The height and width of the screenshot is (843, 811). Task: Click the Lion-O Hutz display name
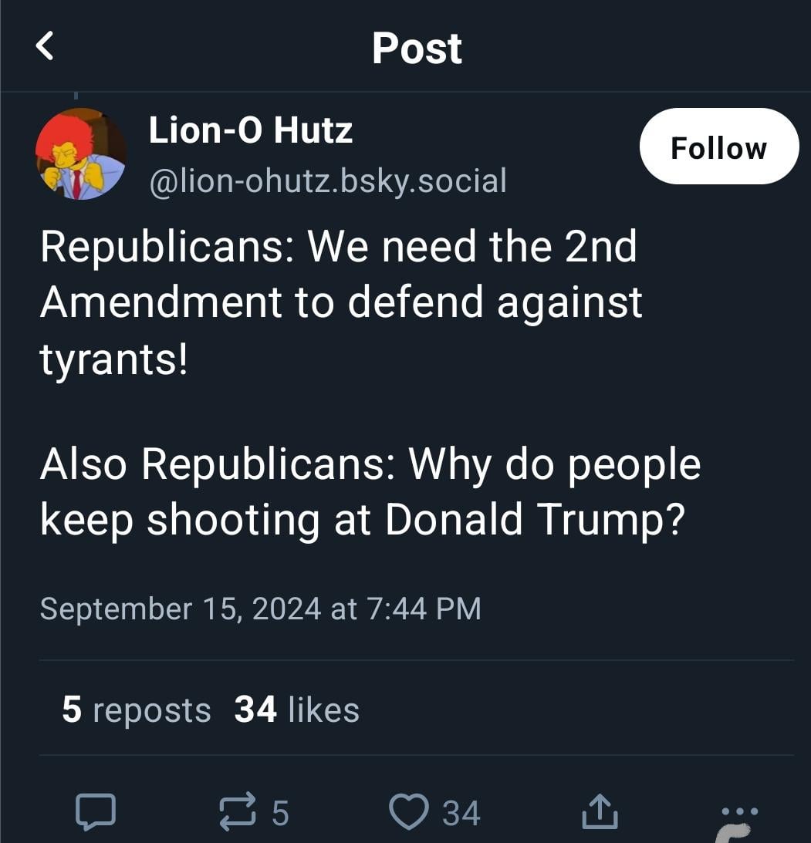[x=250, y=130]
